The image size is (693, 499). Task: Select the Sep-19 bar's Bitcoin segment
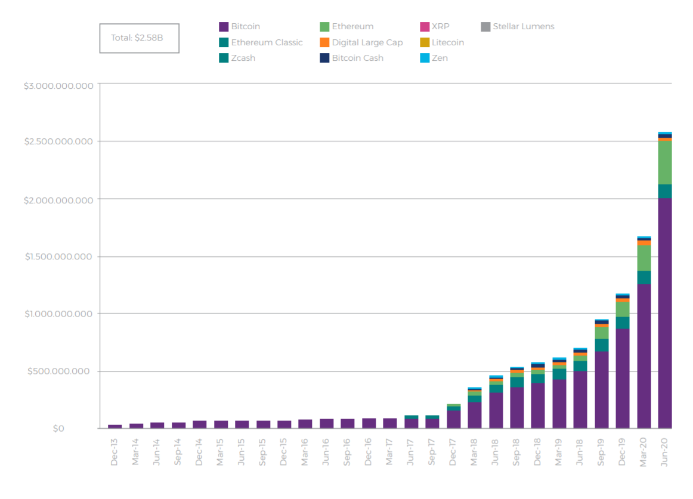pos(601,389)
